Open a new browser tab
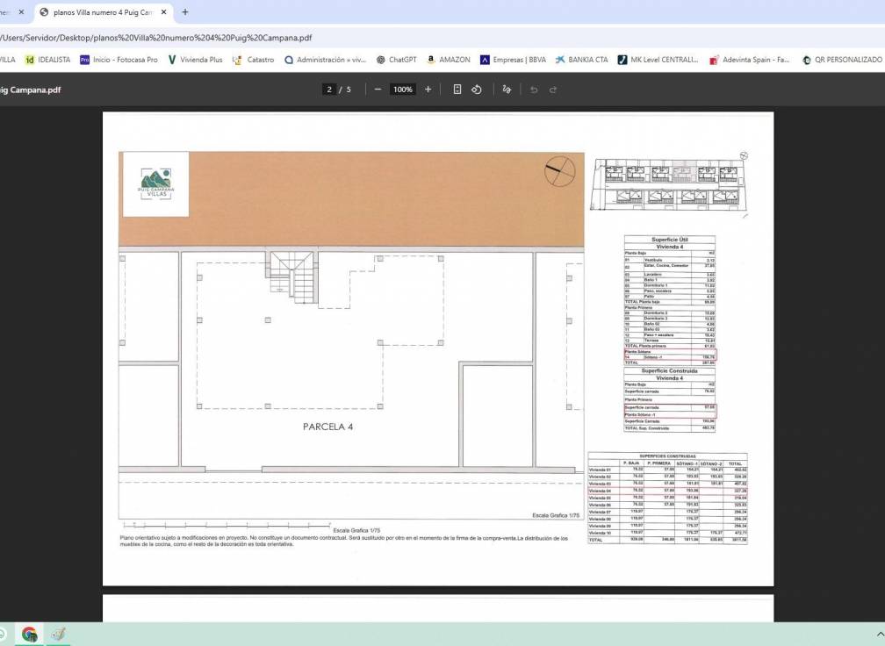This screenshot has height=646, width=885. (x=185, y=12)
